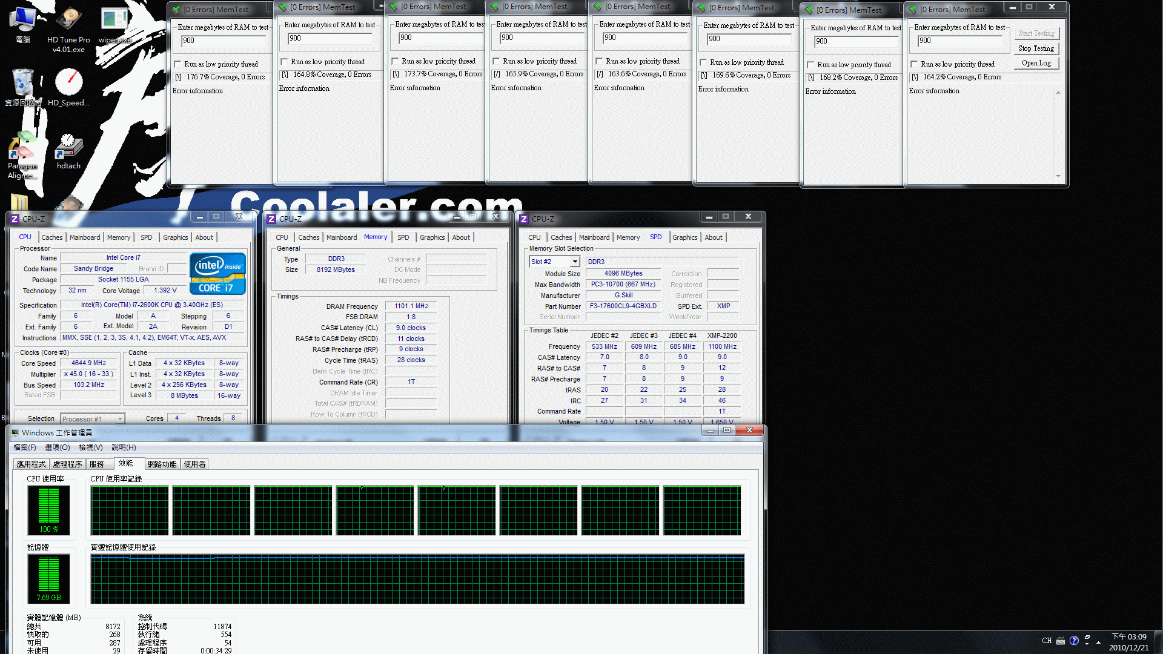This screenshot has height=654, width=1163.
Task: Toggle low priority thread in first MemTest
Action: pos(177,64)
